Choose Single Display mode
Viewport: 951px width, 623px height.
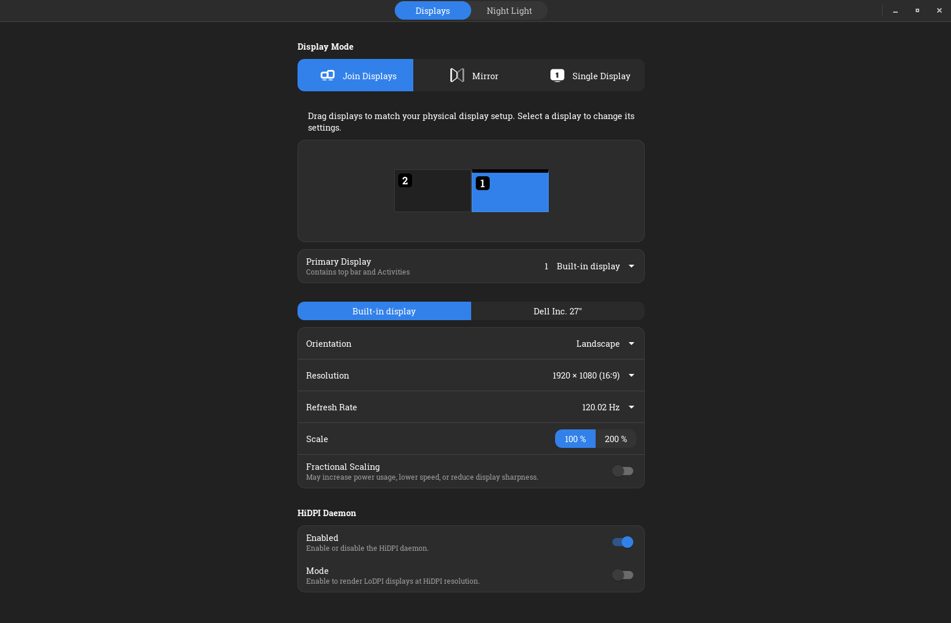click(x=590, y=75)
